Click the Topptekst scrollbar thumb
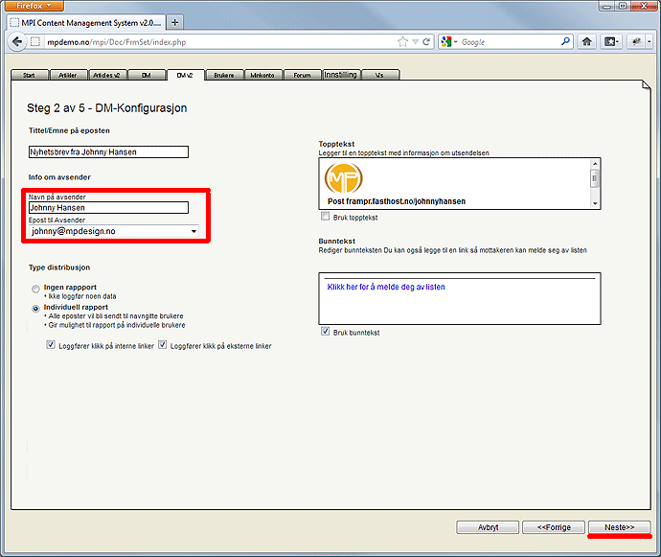661x557 pixels. pyautogui.click(x=595, y=178)
